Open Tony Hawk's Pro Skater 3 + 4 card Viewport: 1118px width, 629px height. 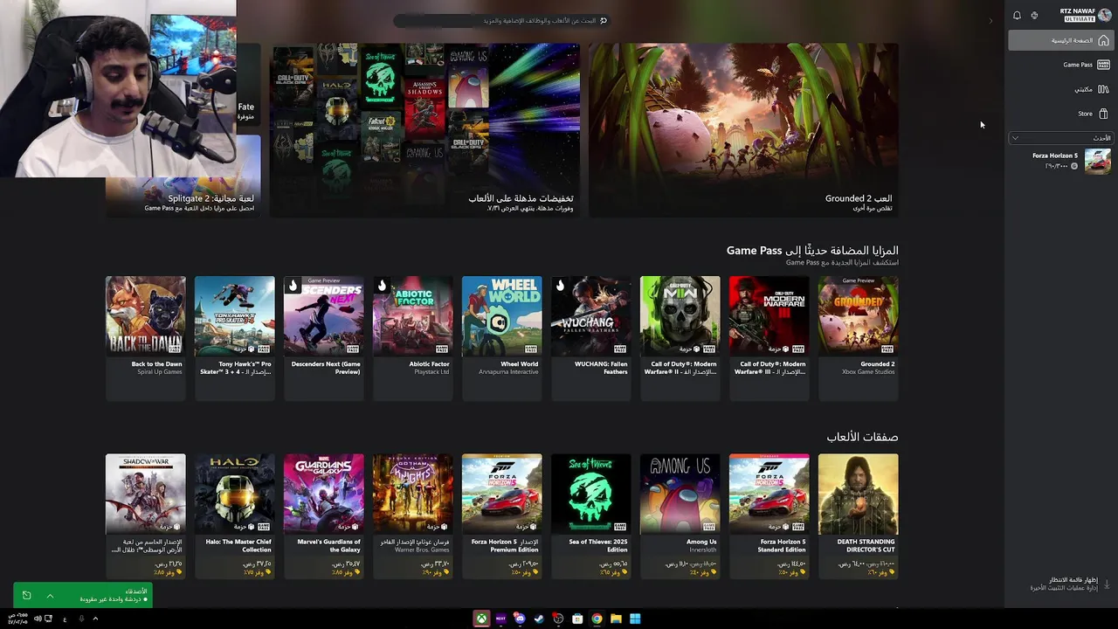click(235, 338)
